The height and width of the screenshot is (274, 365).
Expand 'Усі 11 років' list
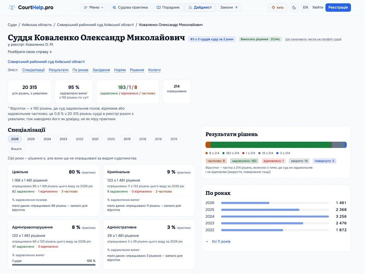coord(218,242)
